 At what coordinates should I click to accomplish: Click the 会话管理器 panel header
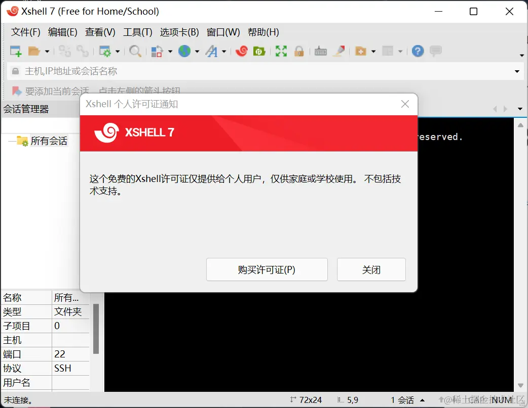26,109
